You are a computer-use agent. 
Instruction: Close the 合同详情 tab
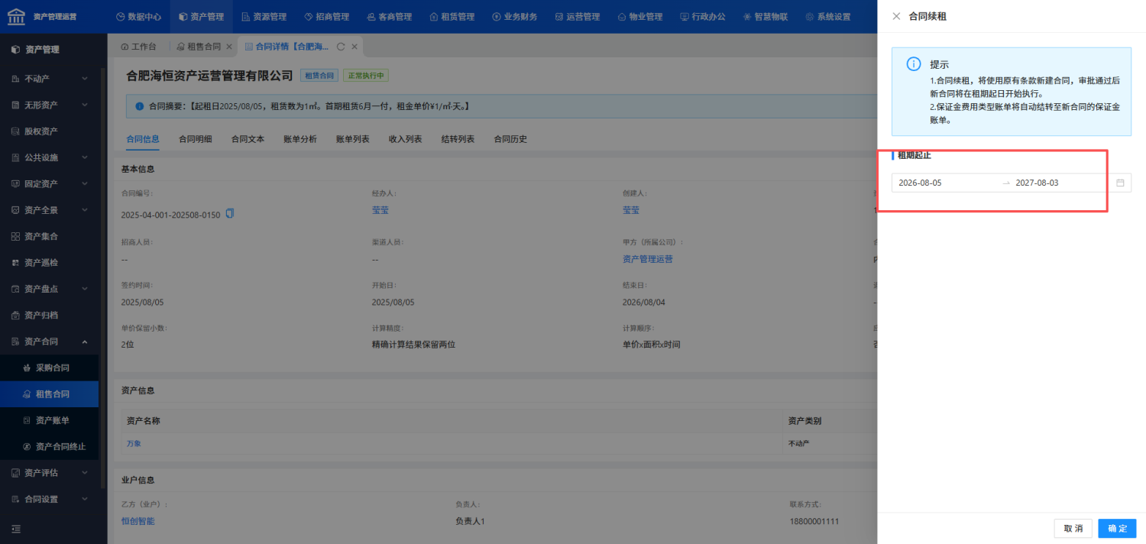tap(354, 47)
